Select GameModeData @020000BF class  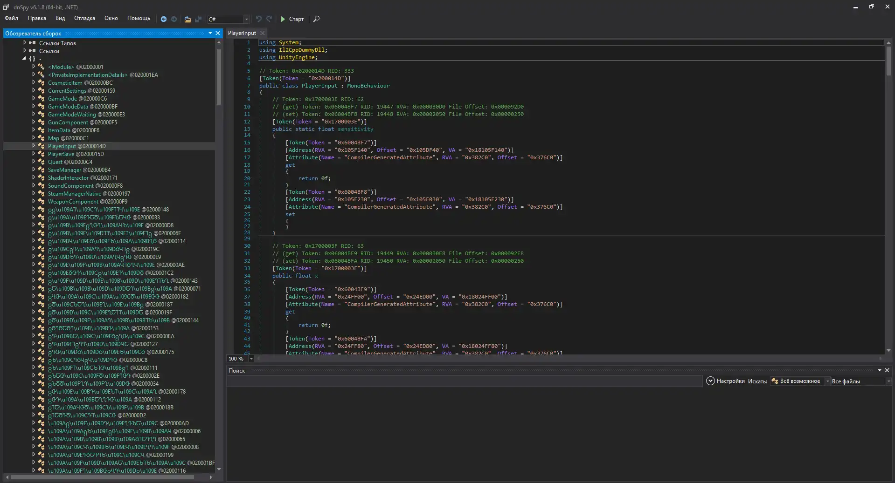click(x=83, y=106)
